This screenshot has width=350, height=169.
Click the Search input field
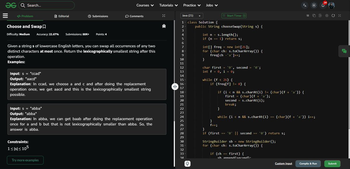[x=46, y=5]
